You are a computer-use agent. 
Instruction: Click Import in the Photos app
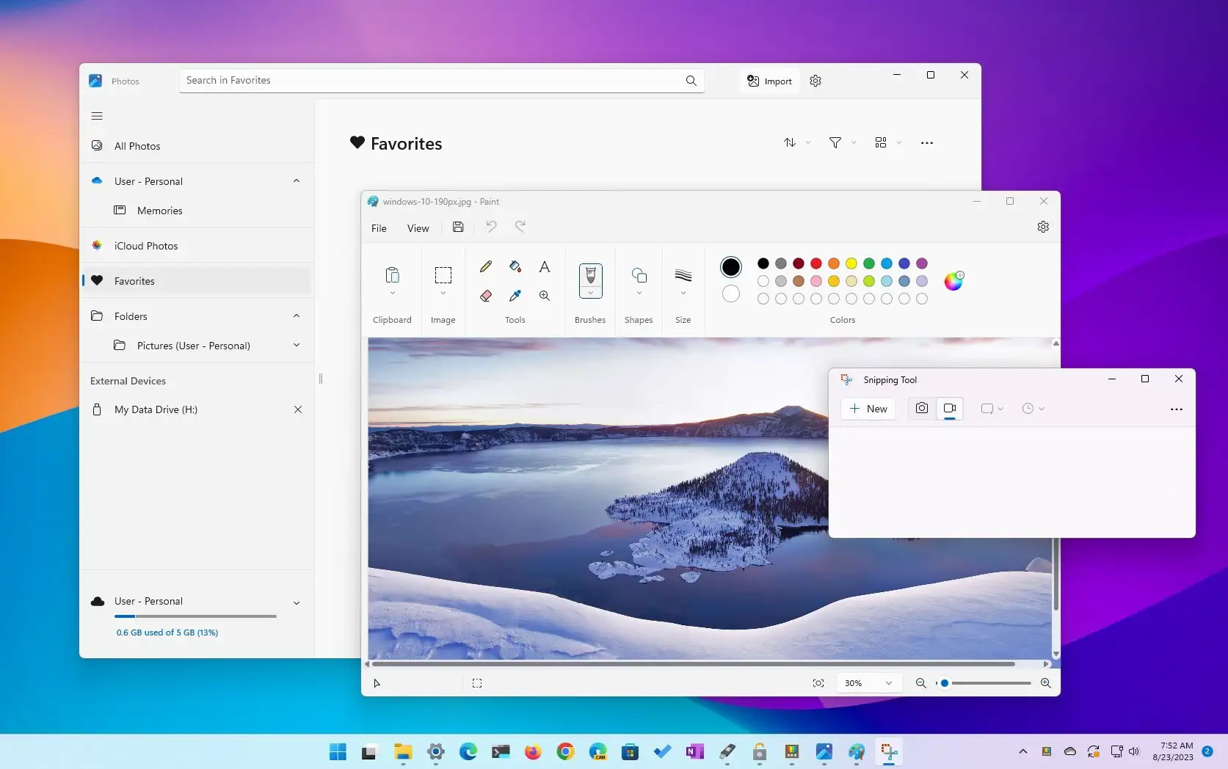(769, 81)
